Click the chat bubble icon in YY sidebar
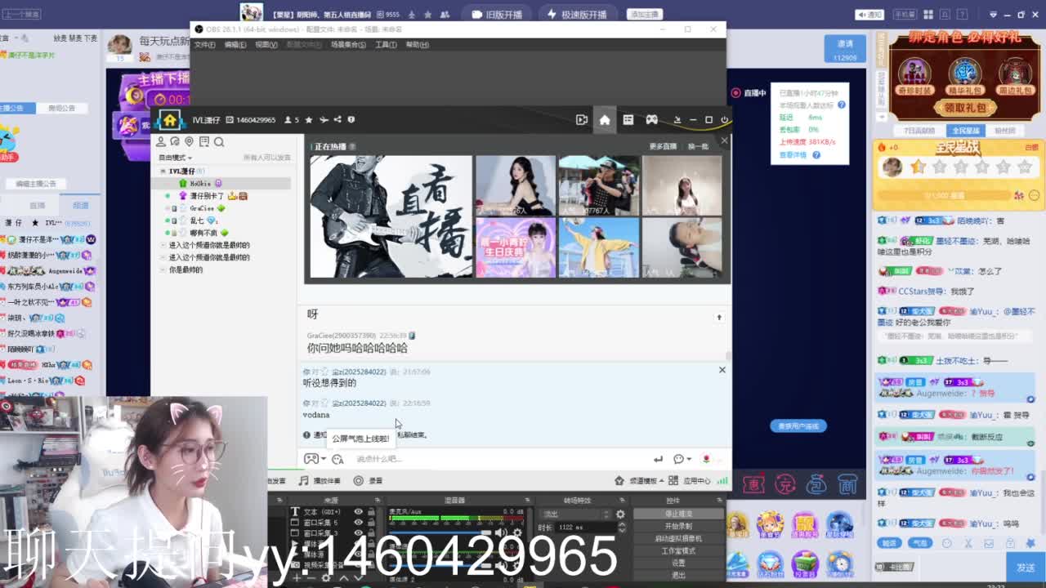Screen dimensions: 1046x588 pos(175,142)
